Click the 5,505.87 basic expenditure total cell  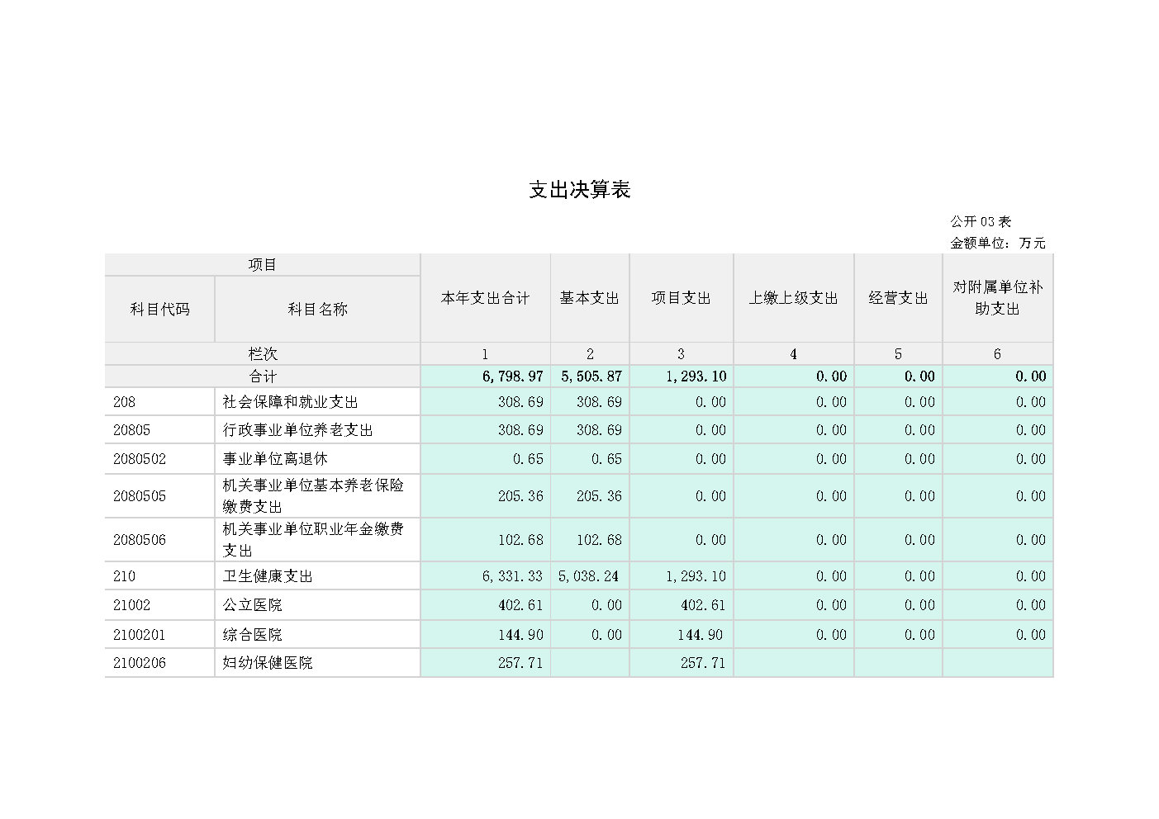click(591, 376)
